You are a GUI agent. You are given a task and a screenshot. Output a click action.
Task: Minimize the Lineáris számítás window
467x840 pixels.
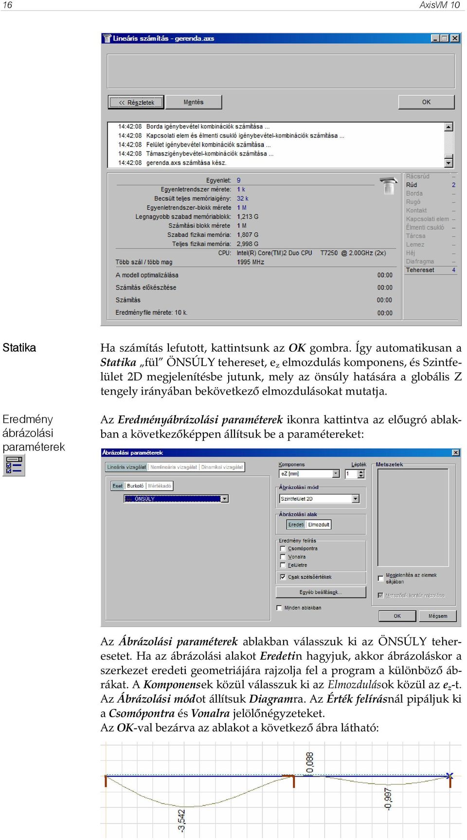(x=435, y=38)
